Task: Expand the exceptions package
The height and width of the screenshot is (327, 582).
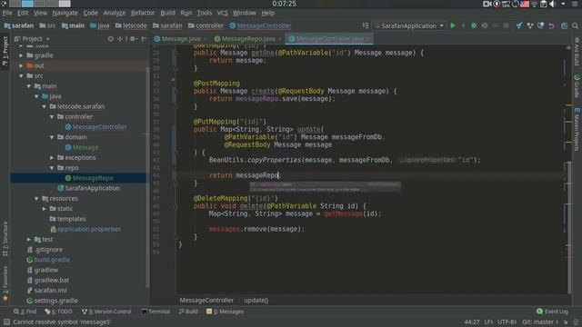Action: (x=52, y=157)
